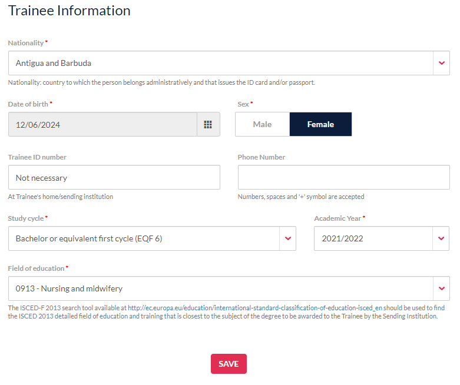This screenshot has width=460, height=385.
Task: Open the date of birth calendar picker
Action: click(x=207, y=125)
